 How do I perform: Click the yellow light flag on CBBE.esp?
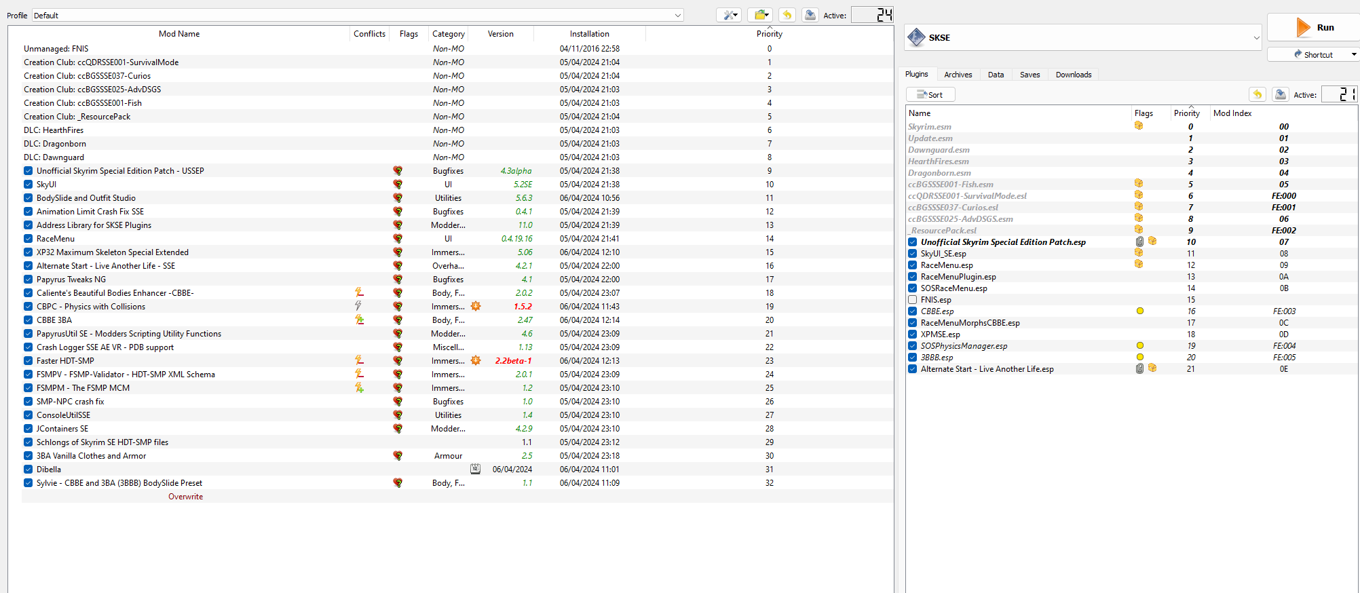1140,311
